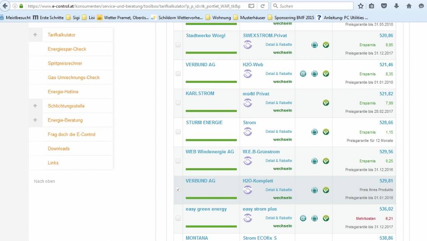Screen dimensions: 427x241
Task: Open the Musterhäuser bookmark folder
Action: click(x=249, y=17)
